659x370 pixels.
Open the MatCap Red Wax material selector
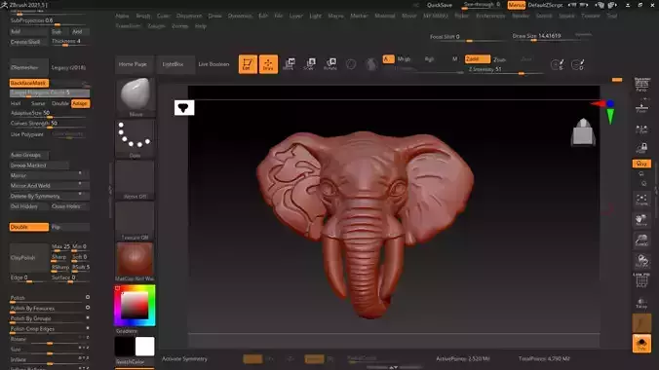tap(135, 261)
